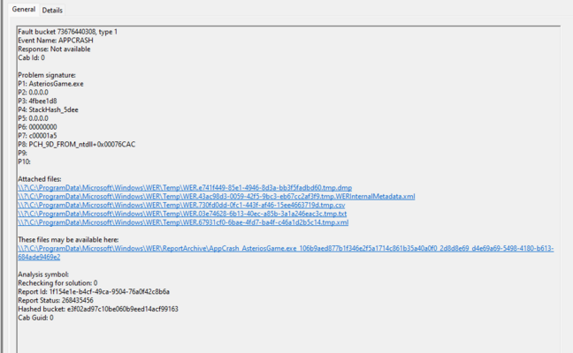Select the General tab
Screen dimensions: 573x353
pyautogui.click(x=24, y=10)
